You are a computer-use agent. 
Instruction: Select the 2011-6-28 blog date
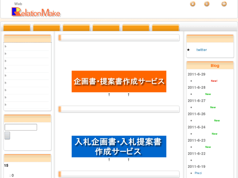(196, 88)
